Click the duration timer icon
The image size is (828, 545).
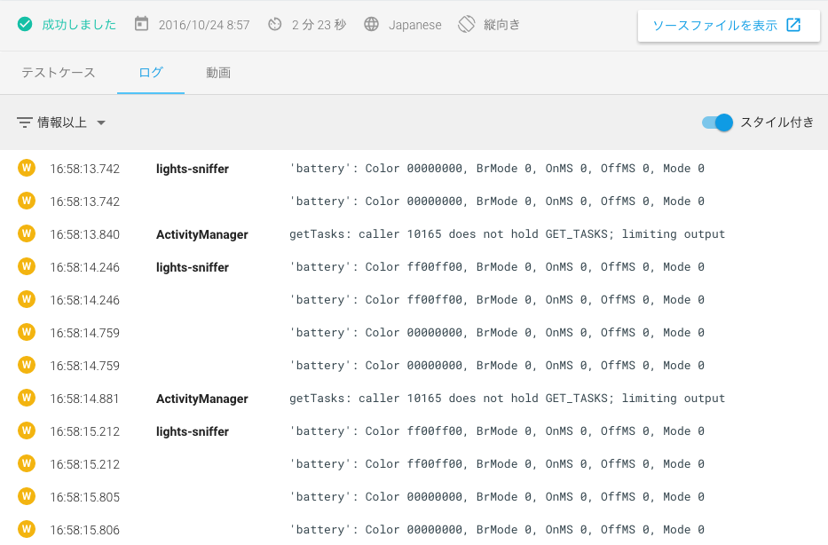(275, 24)
